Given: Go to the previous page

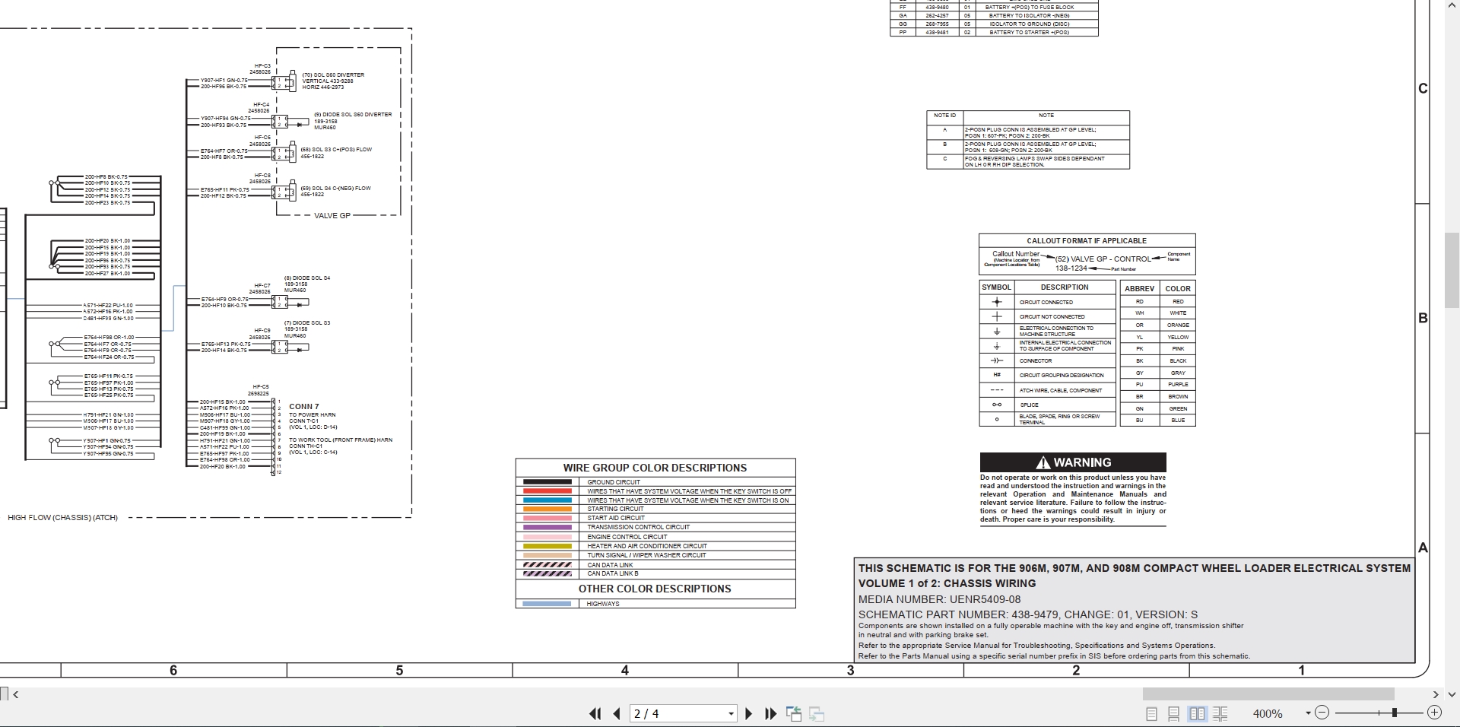Looking at the screenshot, I should 617,713.
